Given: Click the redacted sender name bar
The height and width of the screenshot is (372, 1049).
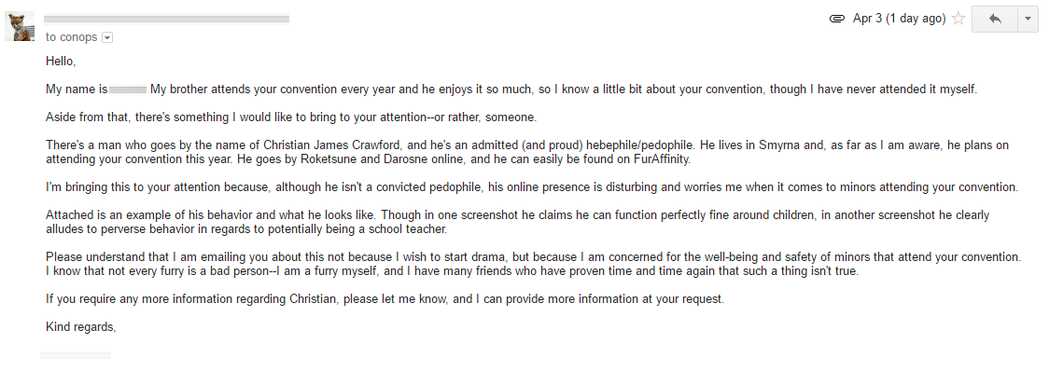Looking at the screenshot, I should pos(166,20).
